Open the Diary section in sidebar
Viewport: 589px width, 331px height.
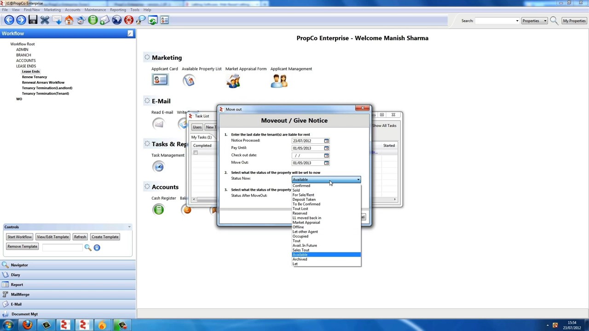(68, 275)
